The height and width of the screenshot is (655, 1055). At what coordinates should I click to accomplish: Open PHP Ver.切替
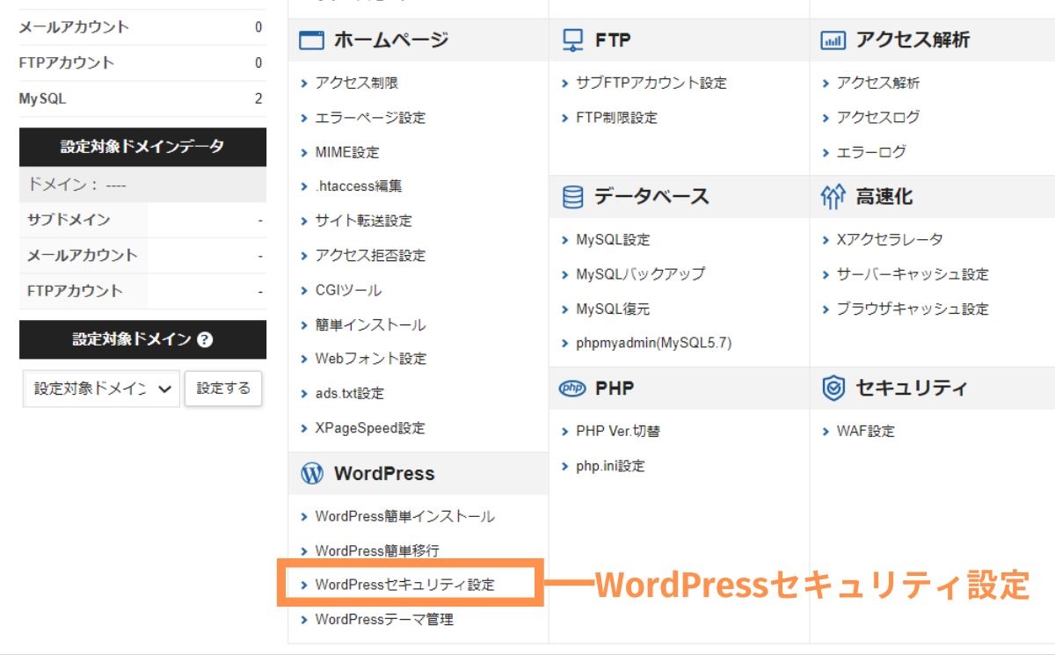pyautogui.click(x=618, y=431)
